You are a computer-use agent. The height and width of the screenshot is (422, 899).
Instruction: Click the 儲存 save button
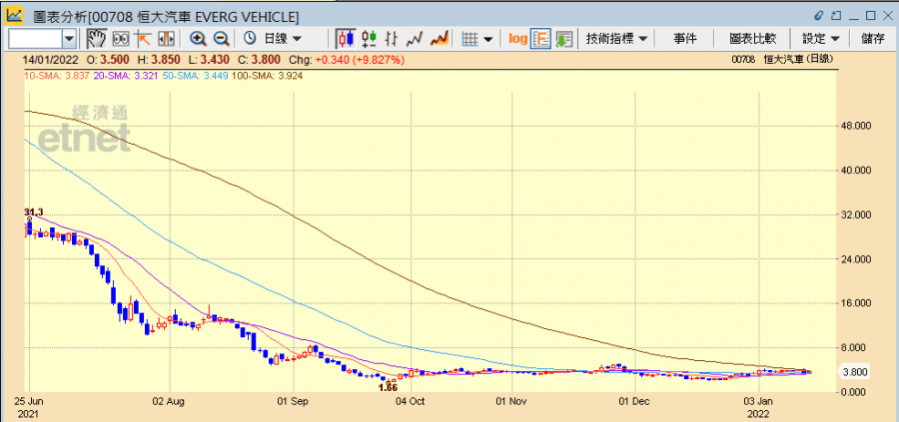pyautogui.click(x=872, y=38)
